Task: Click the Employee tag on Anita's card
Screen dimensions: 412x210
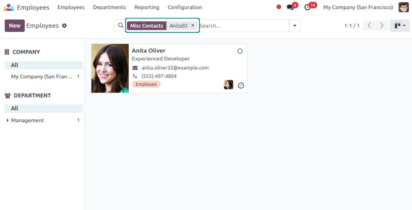Action: [146, 84]
